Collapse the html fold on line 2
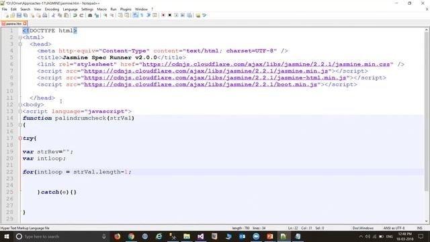 point(20,38)
